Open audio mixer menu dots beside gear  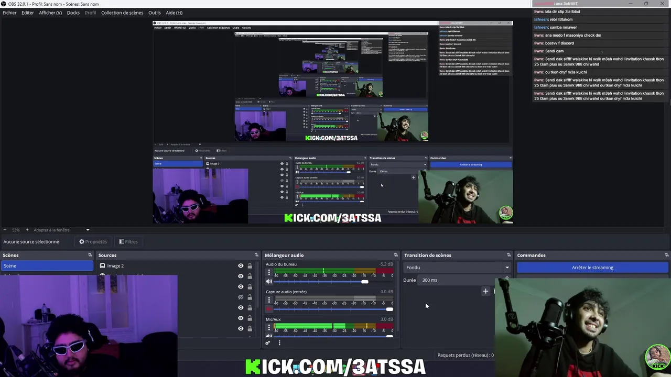pos(279,343)
